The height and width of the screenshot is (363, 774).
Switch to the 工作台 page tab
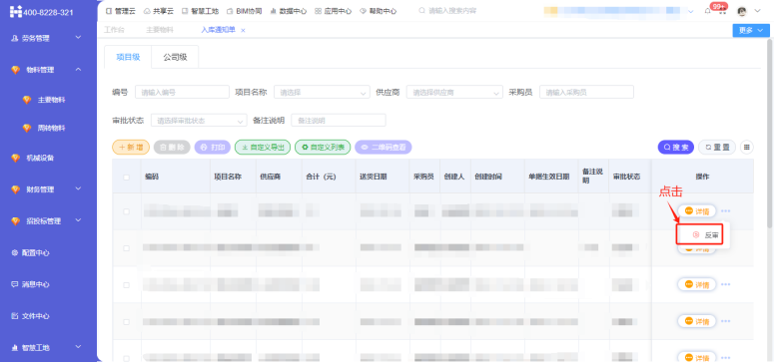click(x=114, y=30)
